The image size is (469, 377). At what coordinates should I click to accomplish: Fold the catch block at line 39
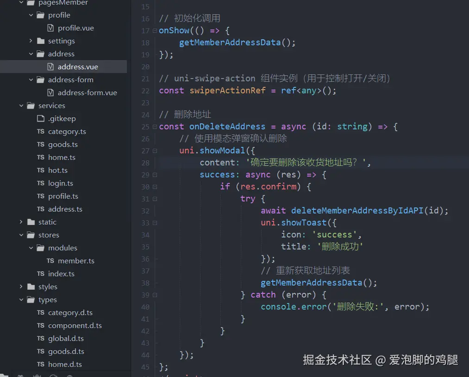pyautogui.click(x=155, y=295)
